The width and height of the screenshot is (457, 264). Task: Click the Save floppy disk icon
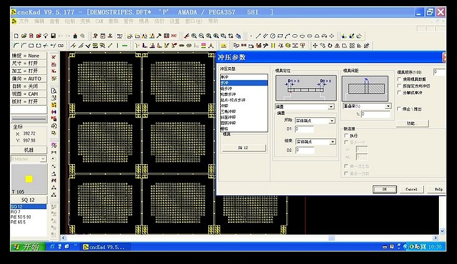pyautogui.click(x=53, y=36)
